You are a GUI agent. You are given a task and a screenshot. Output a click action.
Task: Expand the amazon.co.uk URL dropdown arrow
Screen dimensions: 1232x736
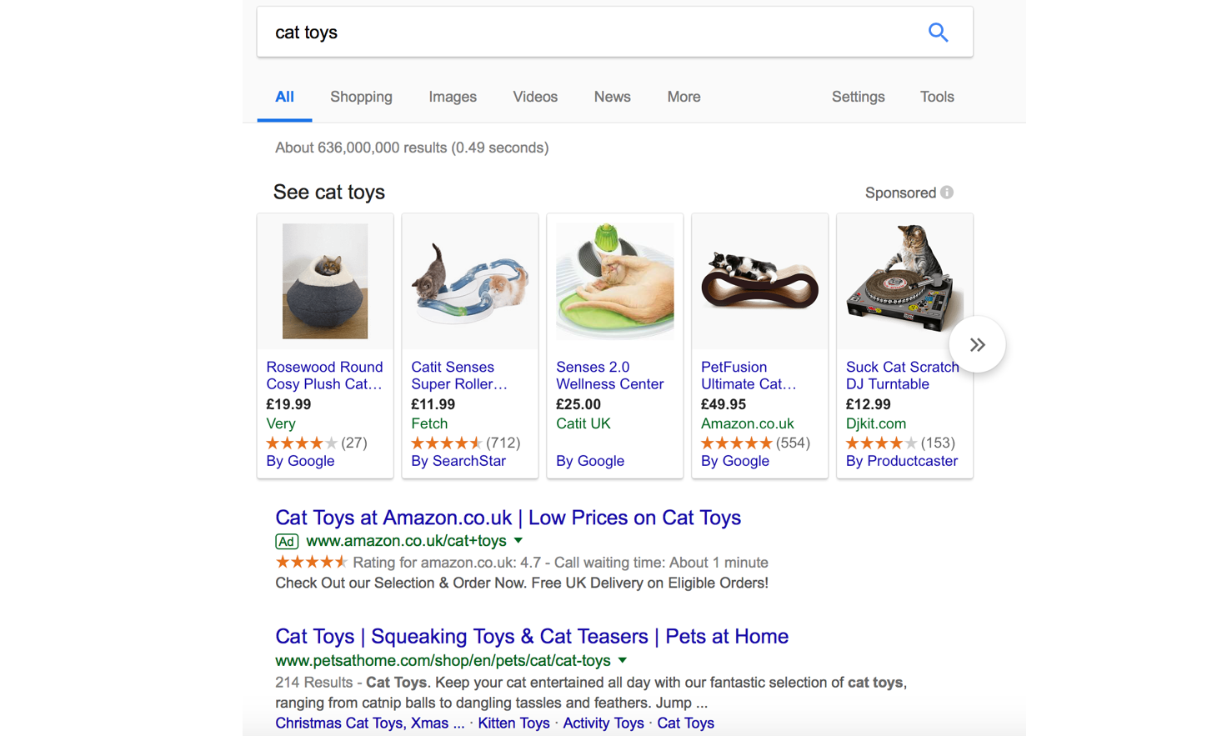click(x=518, y=541)
